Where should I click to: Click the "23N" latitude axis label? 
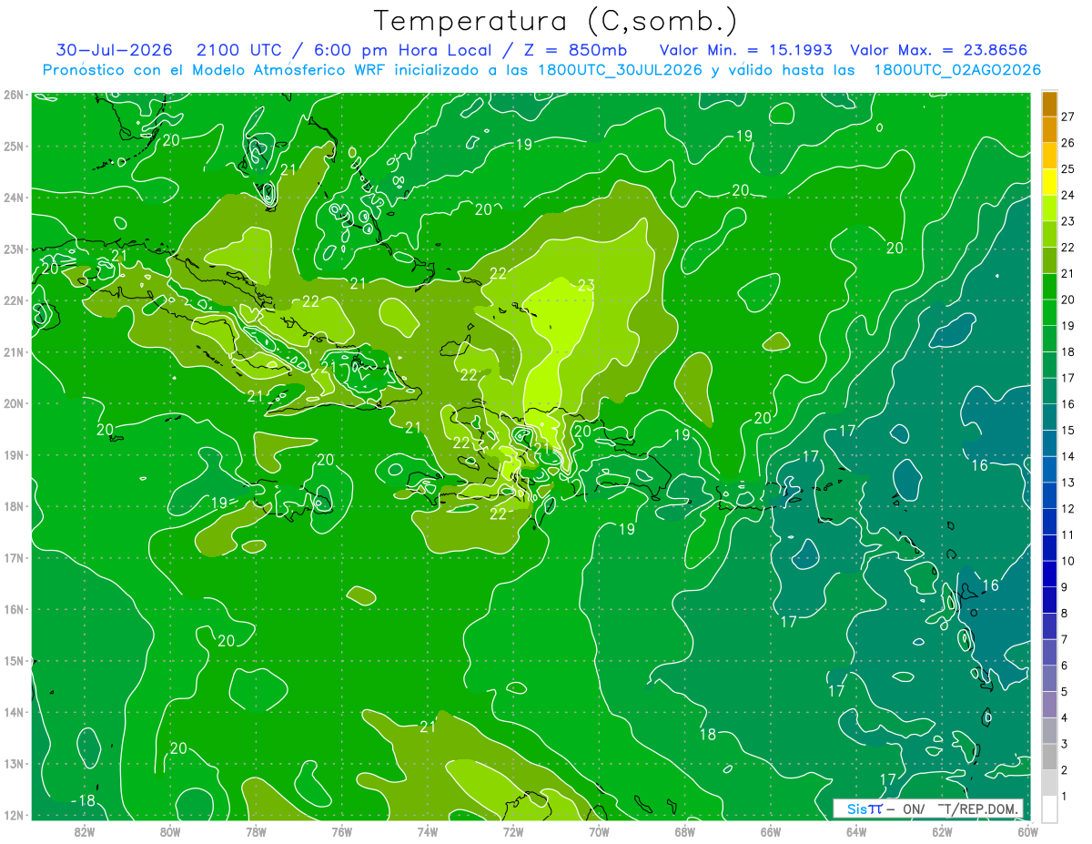(13, 249)
